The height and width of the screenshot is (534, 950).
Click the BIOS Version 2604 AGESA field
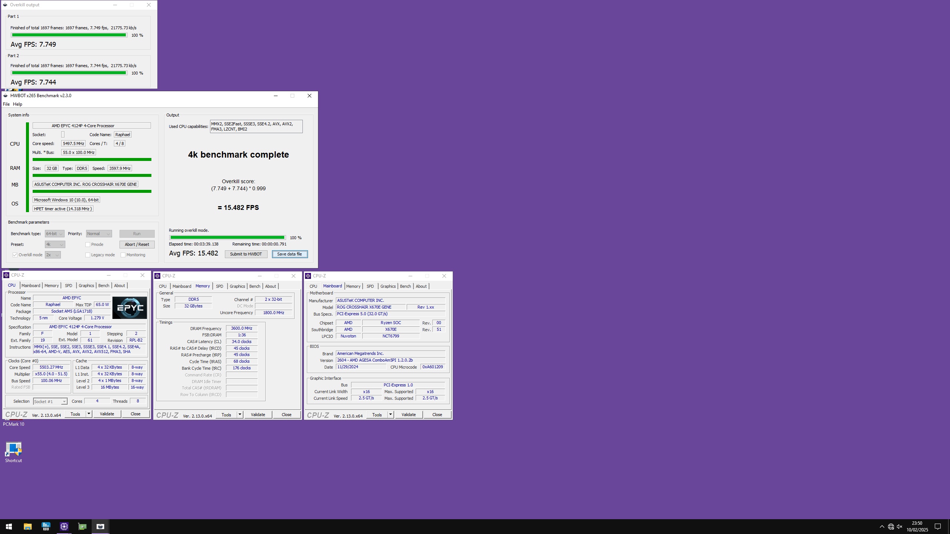click(x=391, y=360)
